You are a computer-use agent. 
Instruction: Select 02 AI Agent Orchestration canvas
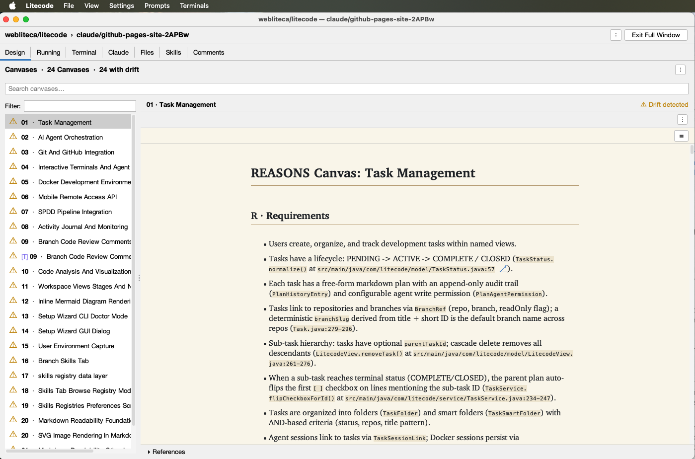(68, 137)
